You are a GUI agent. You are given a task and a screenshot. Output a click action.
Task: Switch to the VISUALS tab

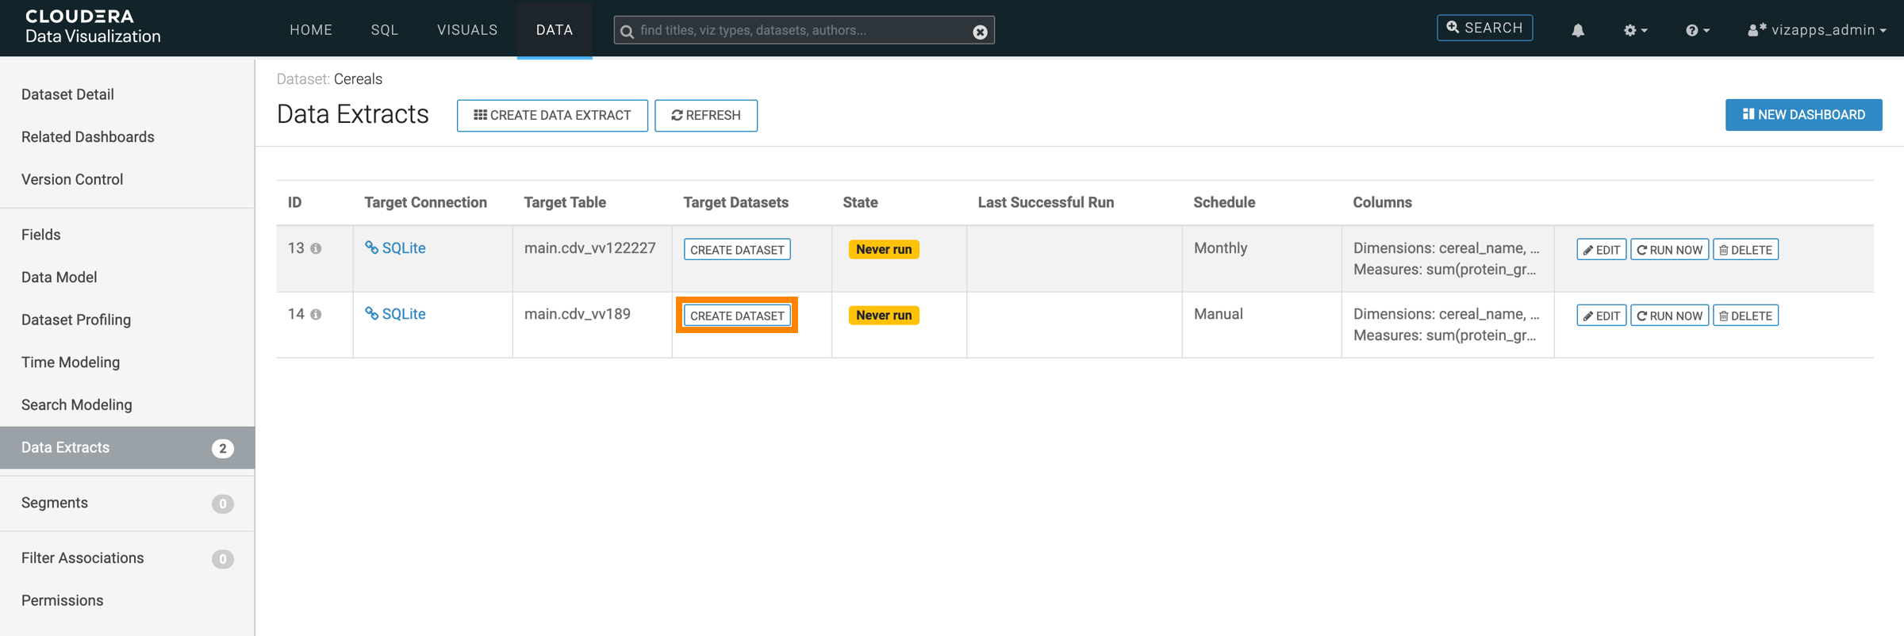point(467,30)
